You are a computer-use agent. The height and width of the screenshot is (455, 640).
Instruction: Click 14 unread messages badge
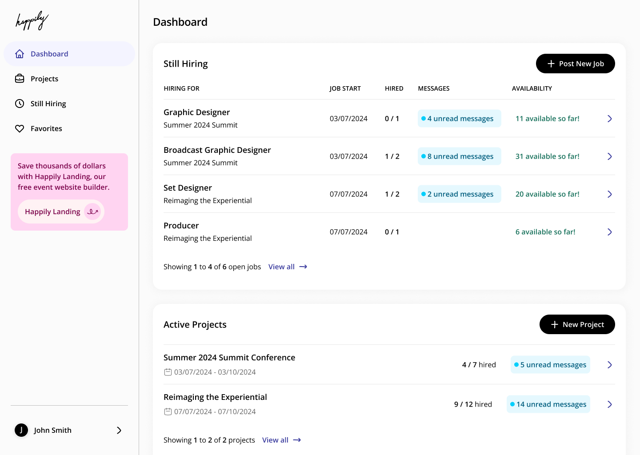point(548,404)
